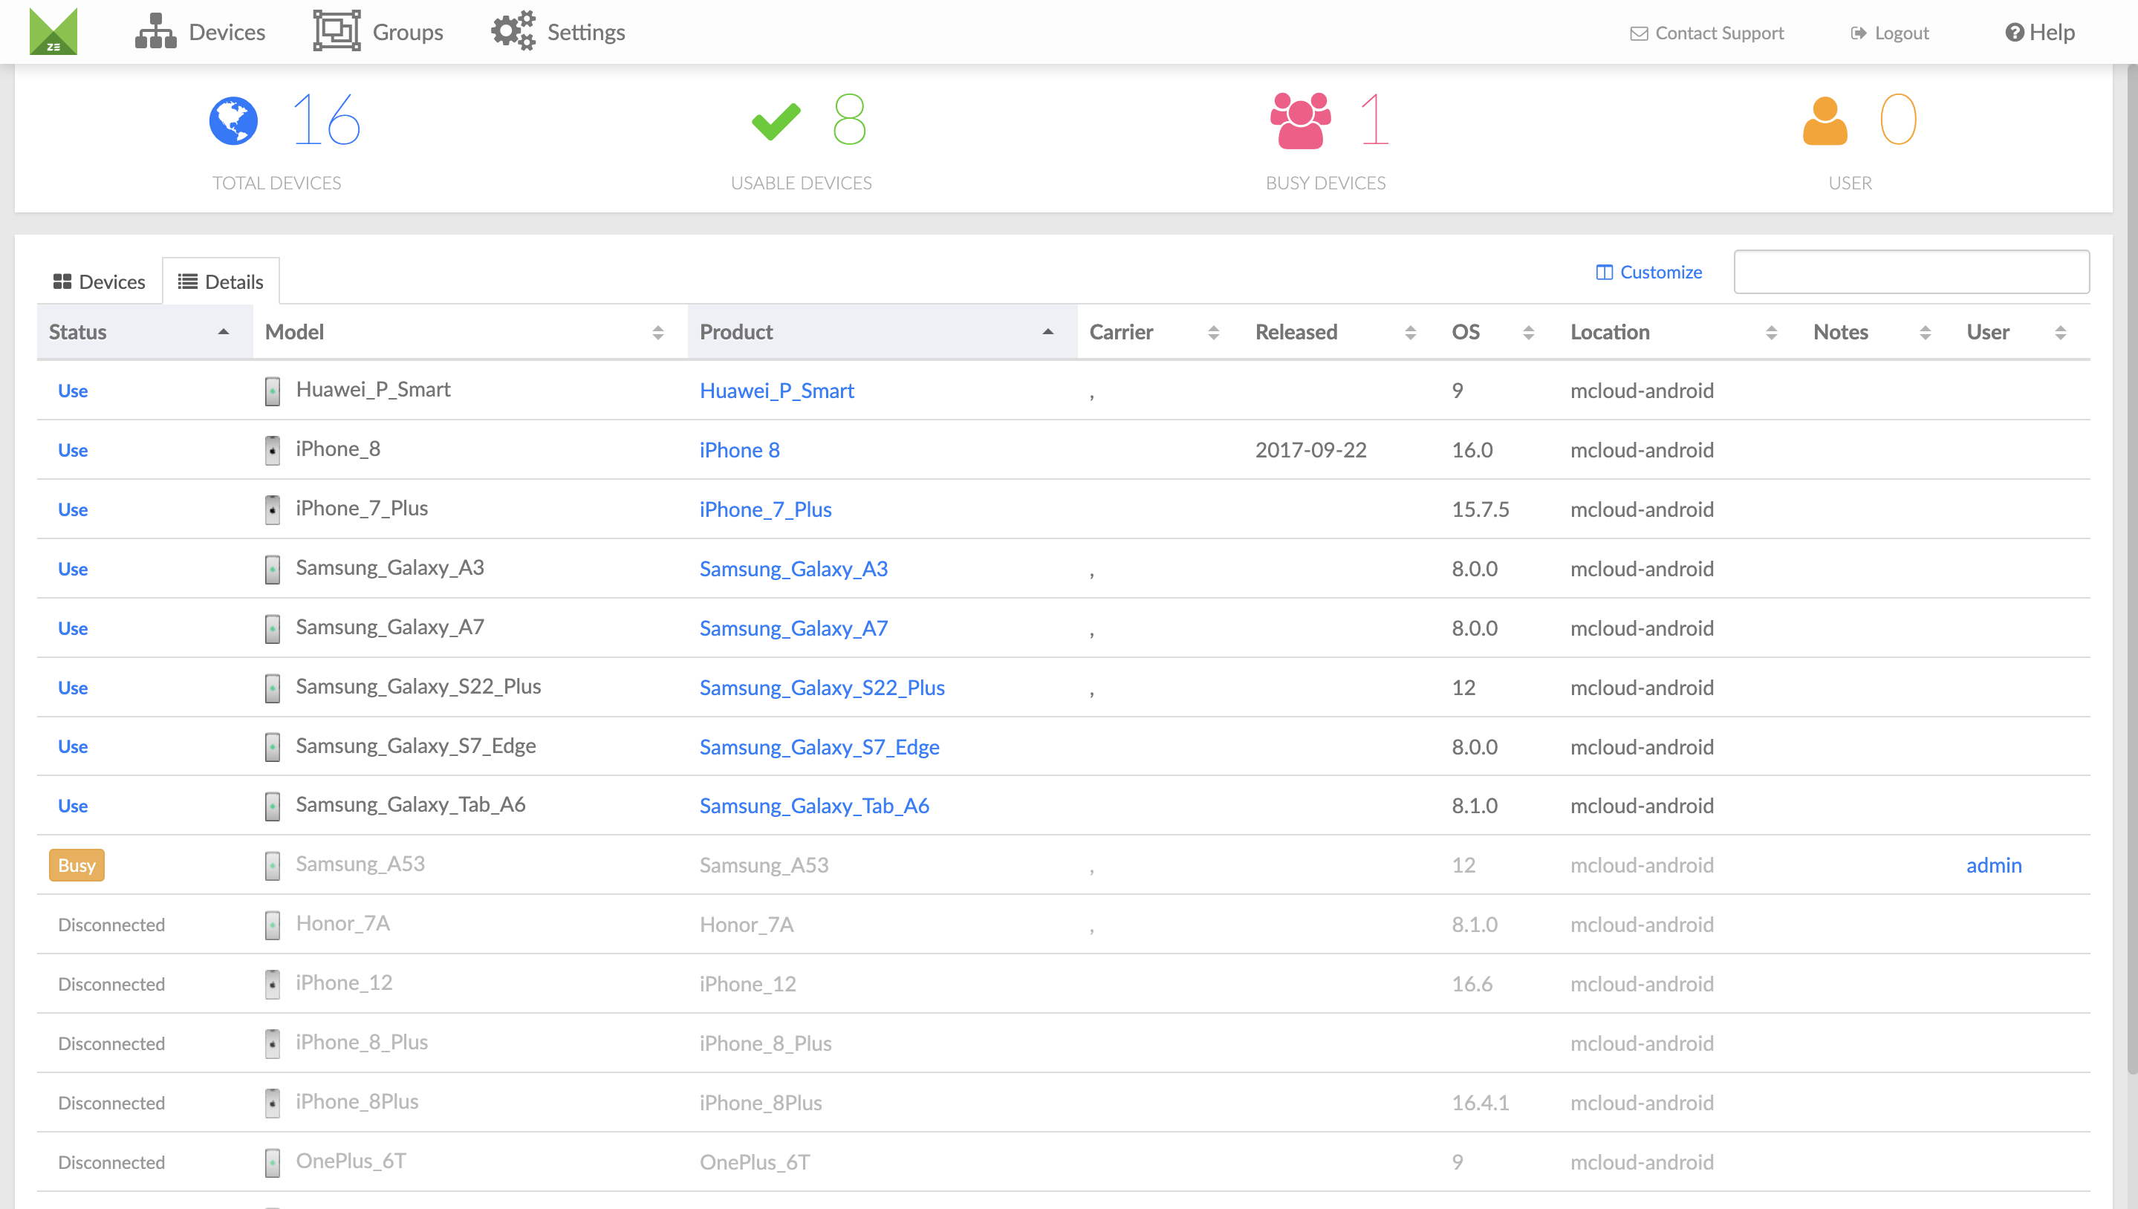Click the phone icon beside Samsung_Galaxy_S22_Plus
This screenshot has height=1209, width=2138.
[273, 688]
